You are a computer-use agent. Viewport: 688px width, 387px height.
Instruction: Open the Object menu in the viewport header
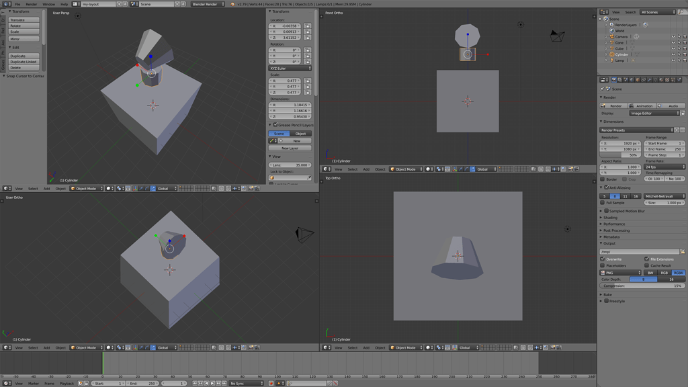60,189
